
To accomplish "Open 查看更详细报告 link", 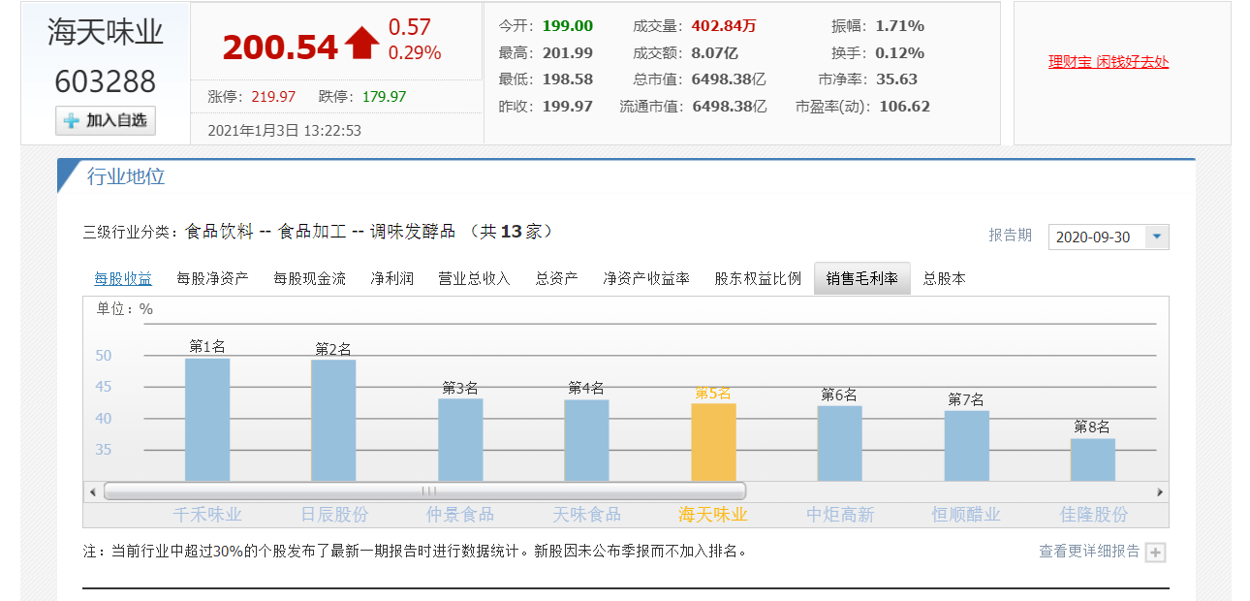I will (1089, 551).
